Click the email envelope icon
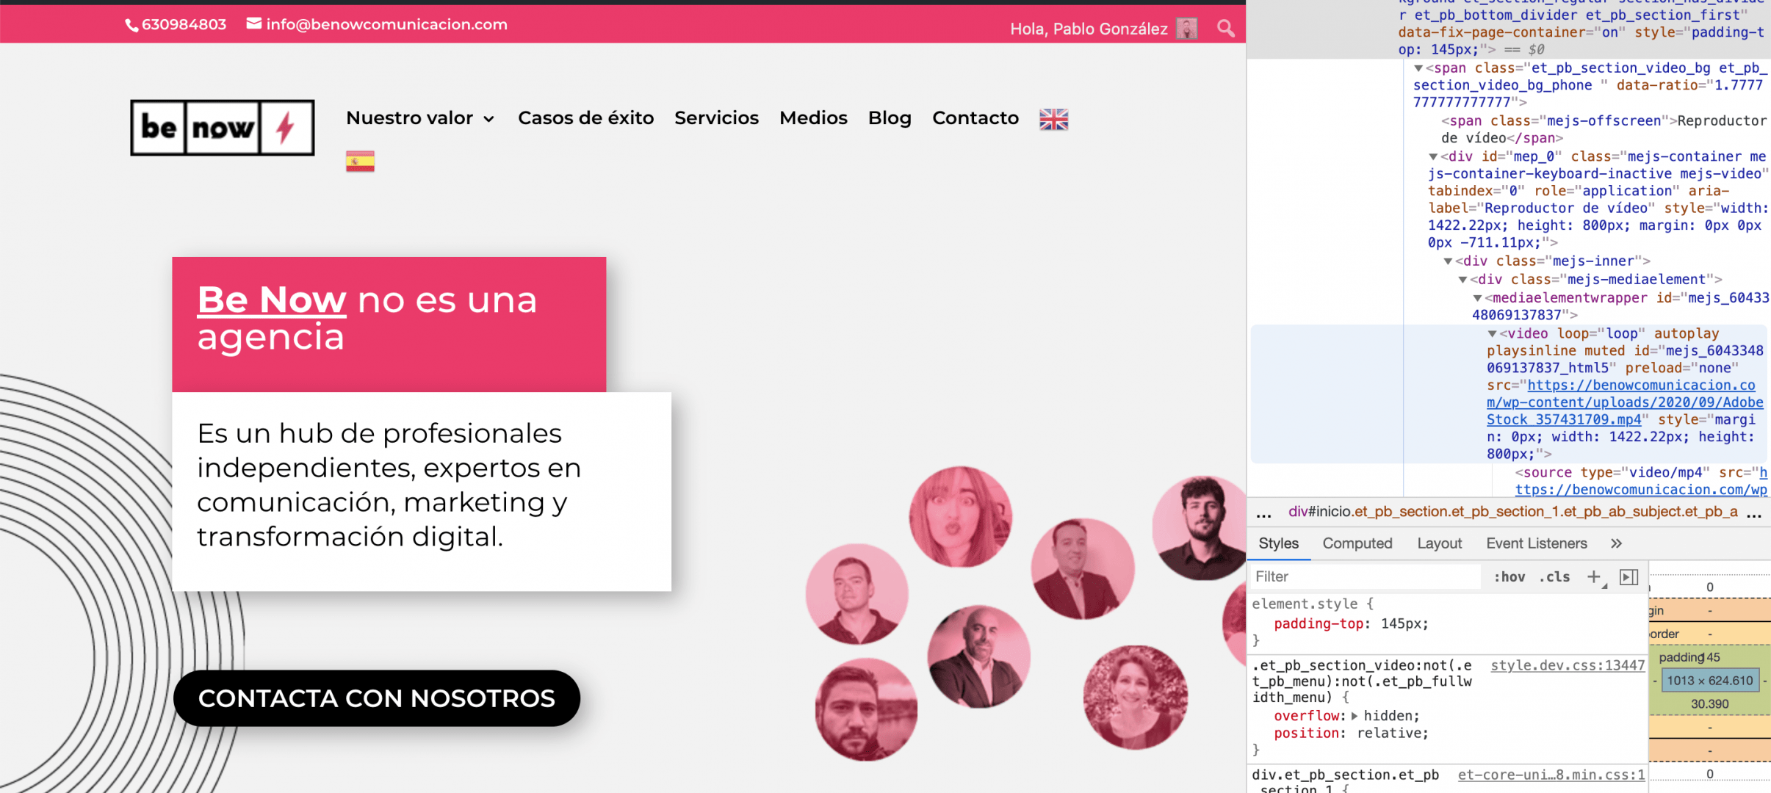This screenshot has width=1771, height=793. pos(253,23)
